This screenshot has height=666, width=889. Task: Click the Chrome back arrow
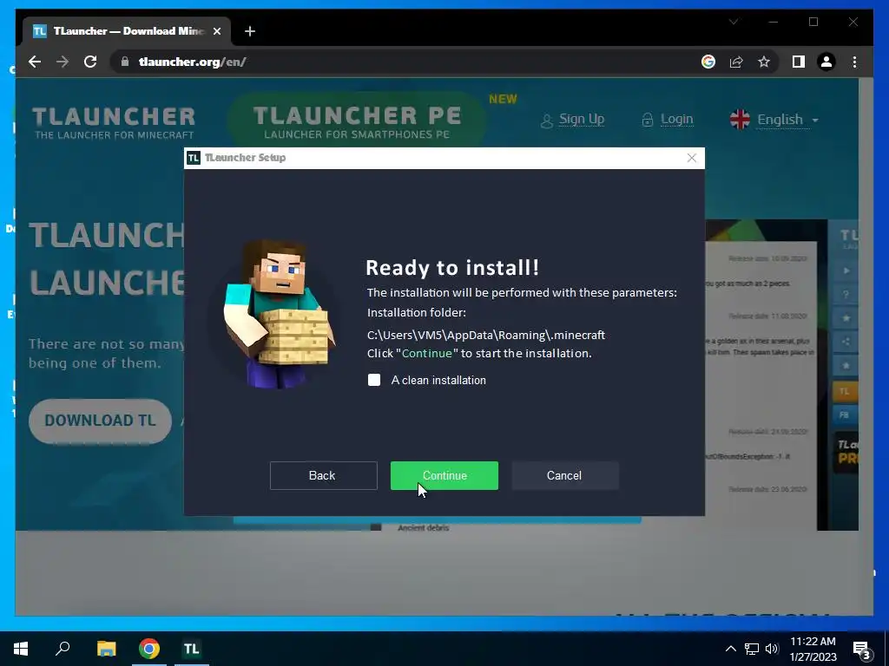coord(35,62)
